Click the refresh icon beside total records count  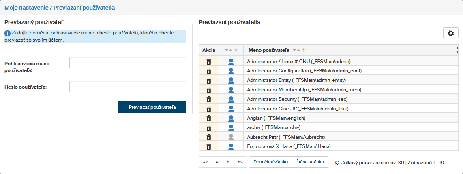click(x=337, y=163)
